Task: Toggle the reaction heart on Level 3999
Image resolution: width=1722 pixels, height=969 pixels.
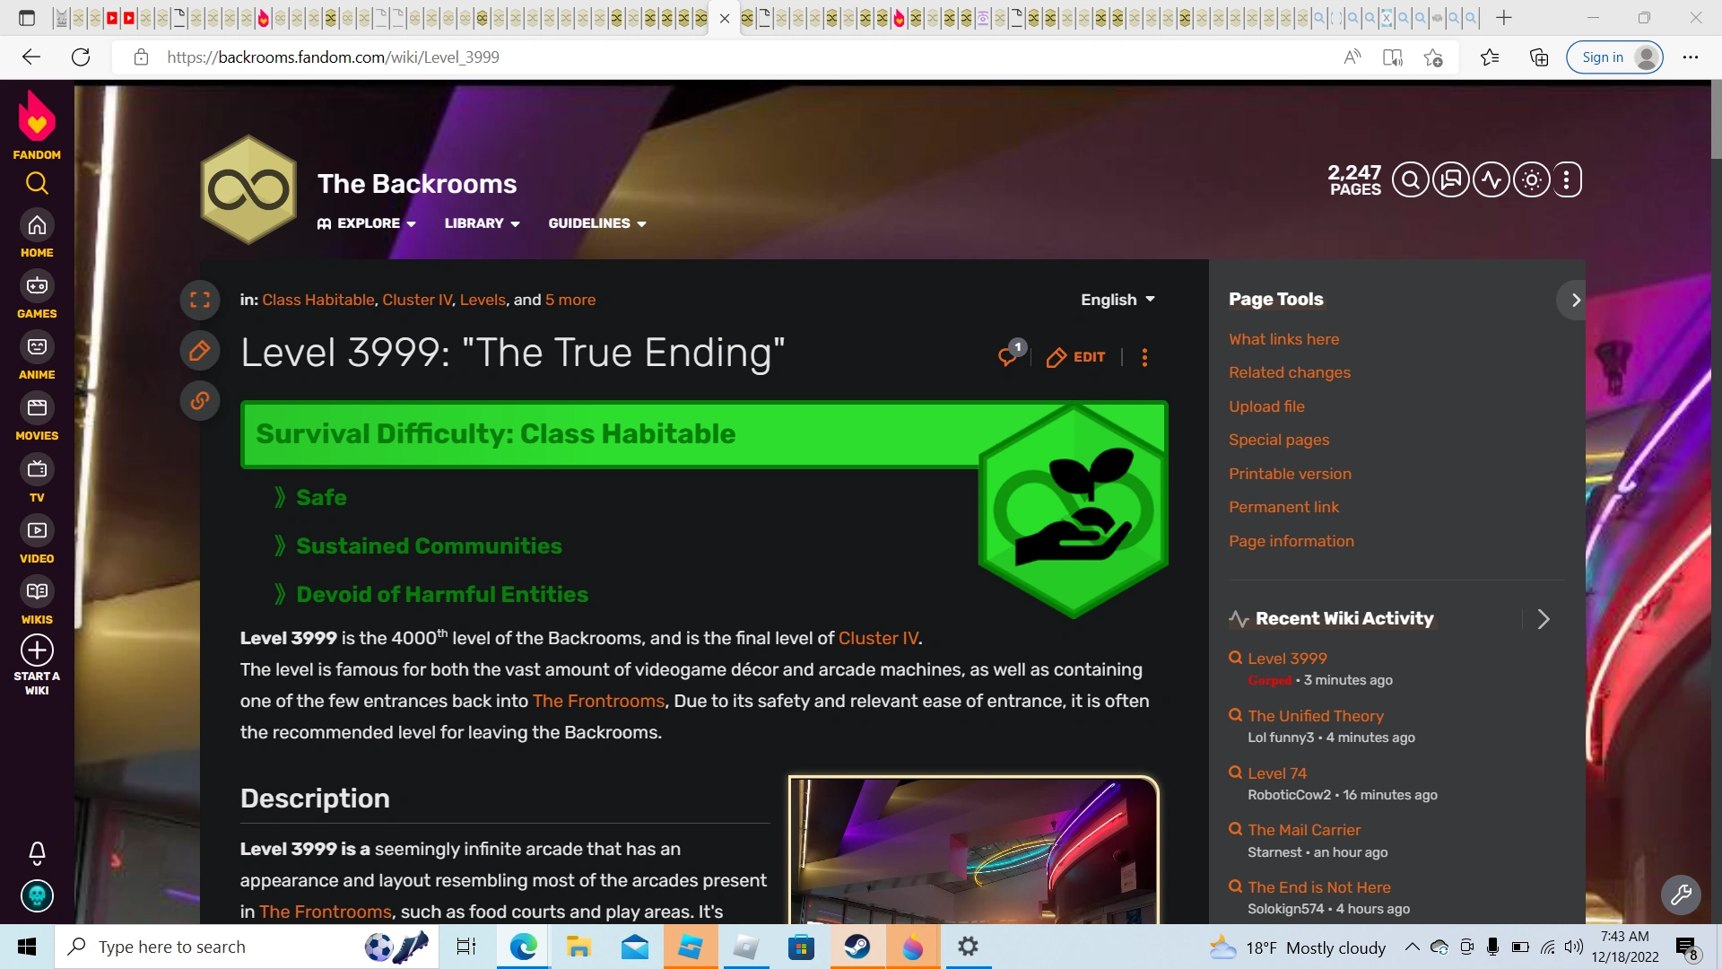Action: point(1008,355)
